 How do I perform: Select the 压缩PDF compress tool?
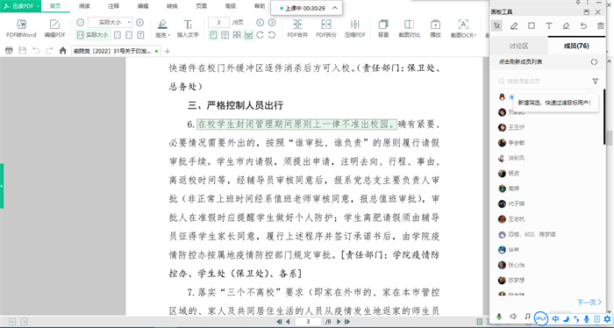pos(354,28)
